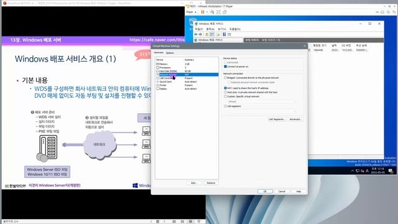Open the cafe.naver.com link on the slide

[x=157, y=40]
